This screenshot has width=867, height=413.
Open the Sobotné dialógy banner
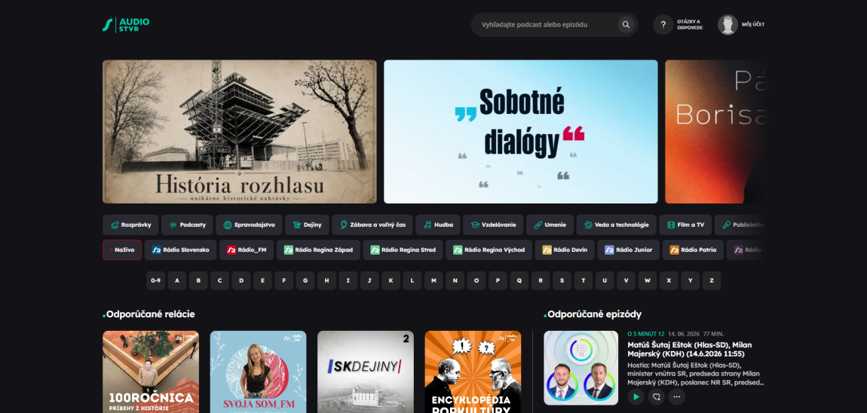click(x=521, y=132)
